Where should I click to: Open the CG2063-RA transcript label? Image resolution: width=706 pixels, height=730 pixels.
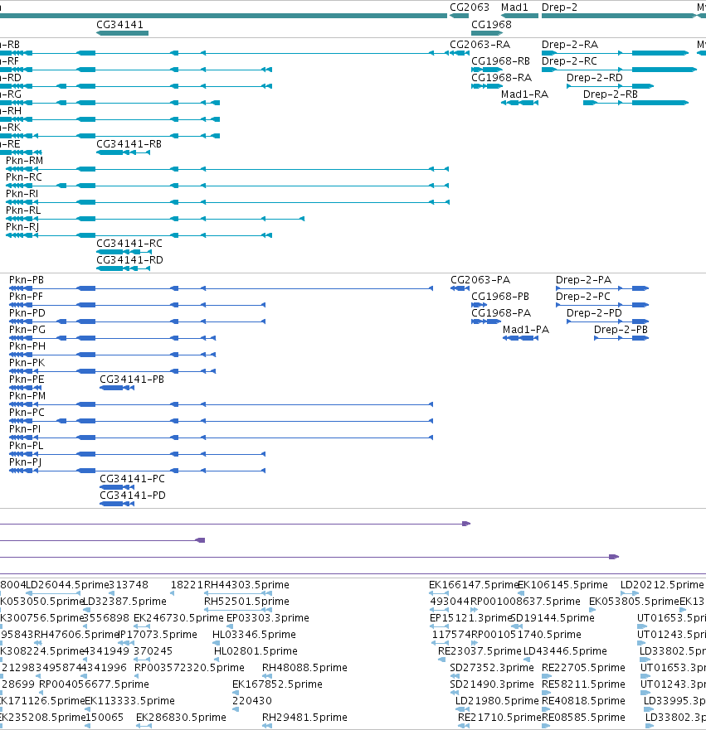(x=480, y=45)
